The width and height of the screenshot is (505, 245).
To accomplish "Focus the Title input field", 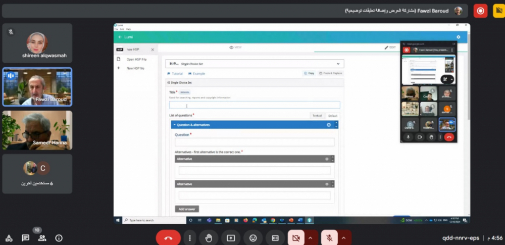I will pos(255,105).
